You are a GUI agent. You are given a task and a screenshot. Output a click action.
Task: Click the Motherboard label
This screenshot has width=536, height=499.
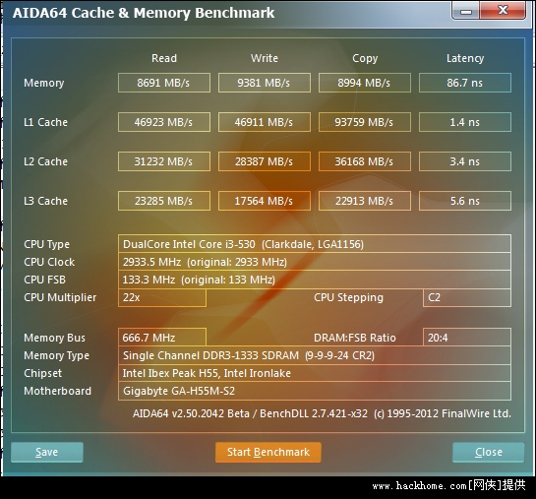57,391
